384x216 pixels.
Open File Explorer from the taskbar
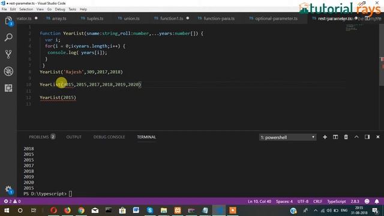click(164, 211)
